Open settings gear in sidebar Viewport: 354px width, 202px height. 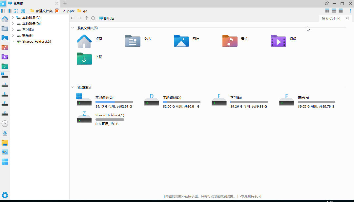tap(5, 195)
